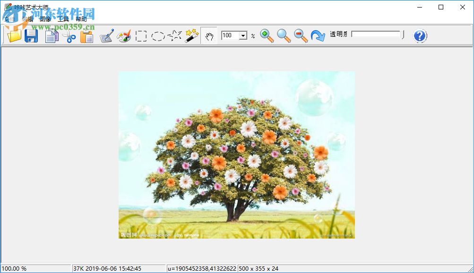Screen dimensions: 474x273
Task: Adjust the 透明度 transparency slider
Action: [378, 34]
